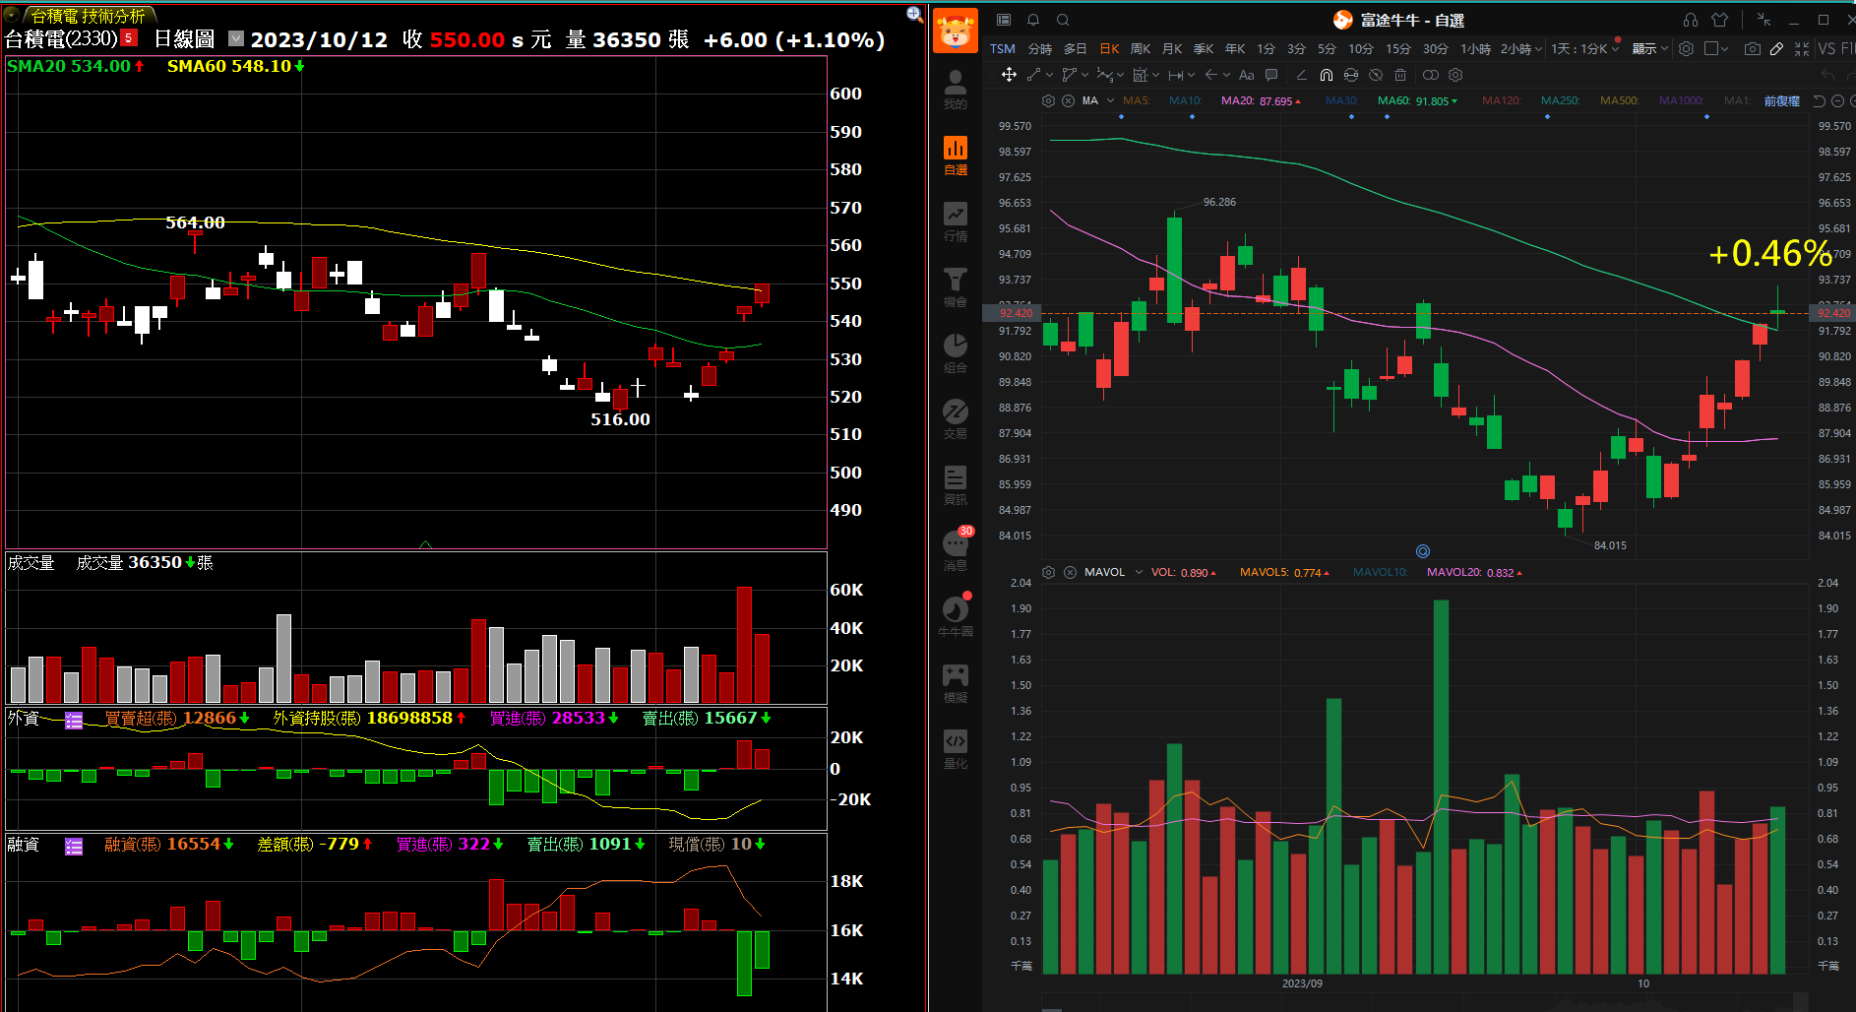Toggle MAVOL10 volume average line
The height and width of the screenshot is (1012, 1856).
pyautogui.click(x=1380, y=572)
